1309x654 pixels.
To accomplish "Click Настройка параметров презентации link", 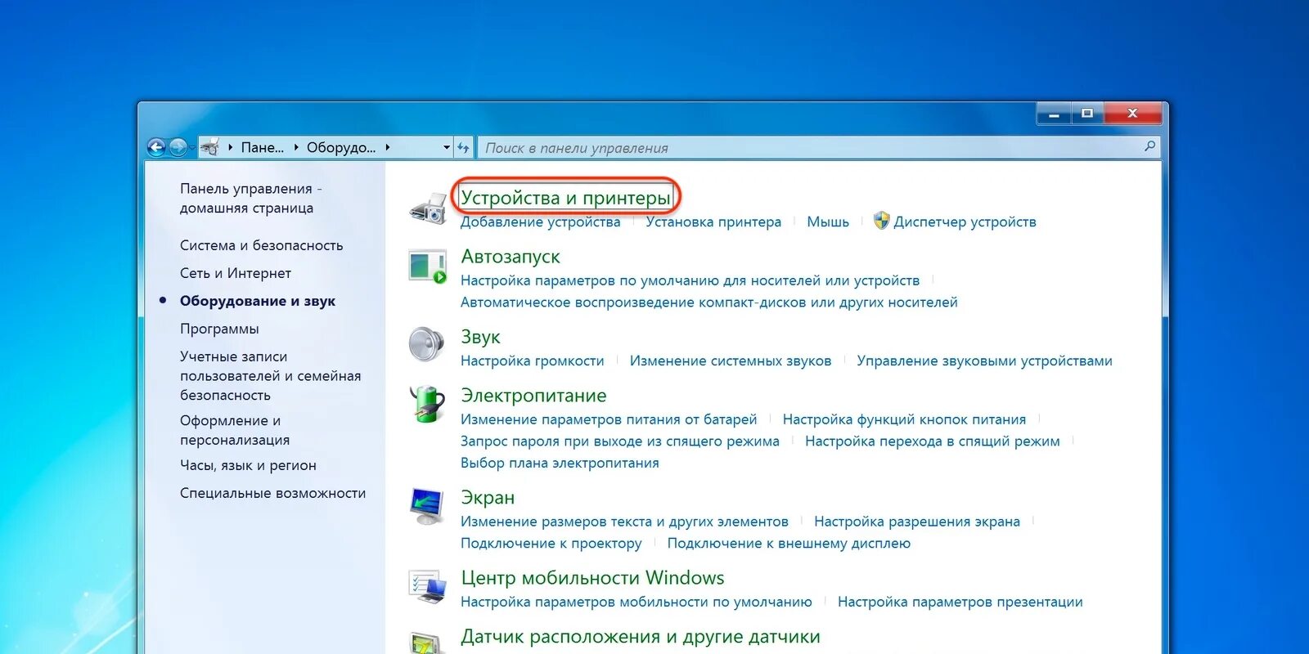I will pos(960,602).
